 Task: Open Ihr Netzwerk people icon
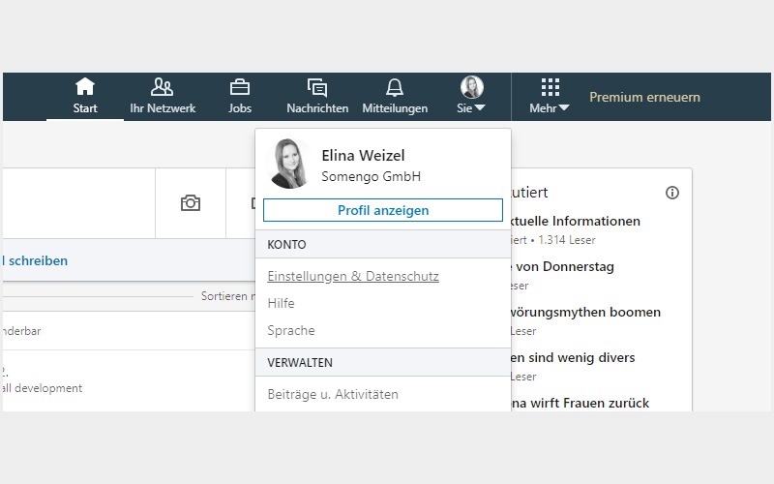click(x=163, y=87)
